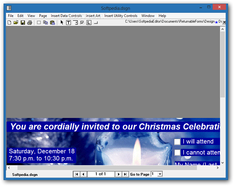The image size is (234, 186).
Task: Close the application with the red X
Action: pyautogui.click(x=219, y=7)
